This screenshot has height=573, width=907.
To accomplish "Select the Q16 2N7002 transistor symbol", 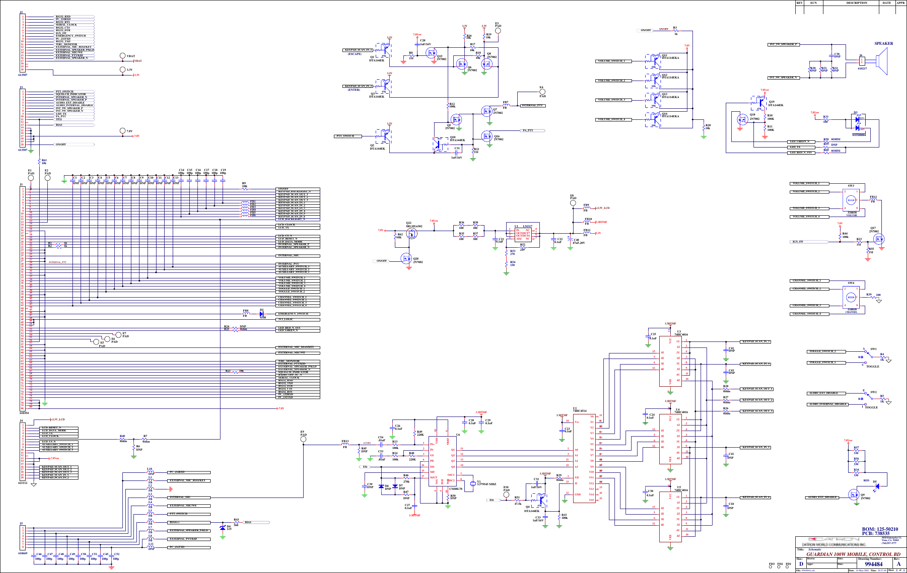I will (x=487, y=136).
